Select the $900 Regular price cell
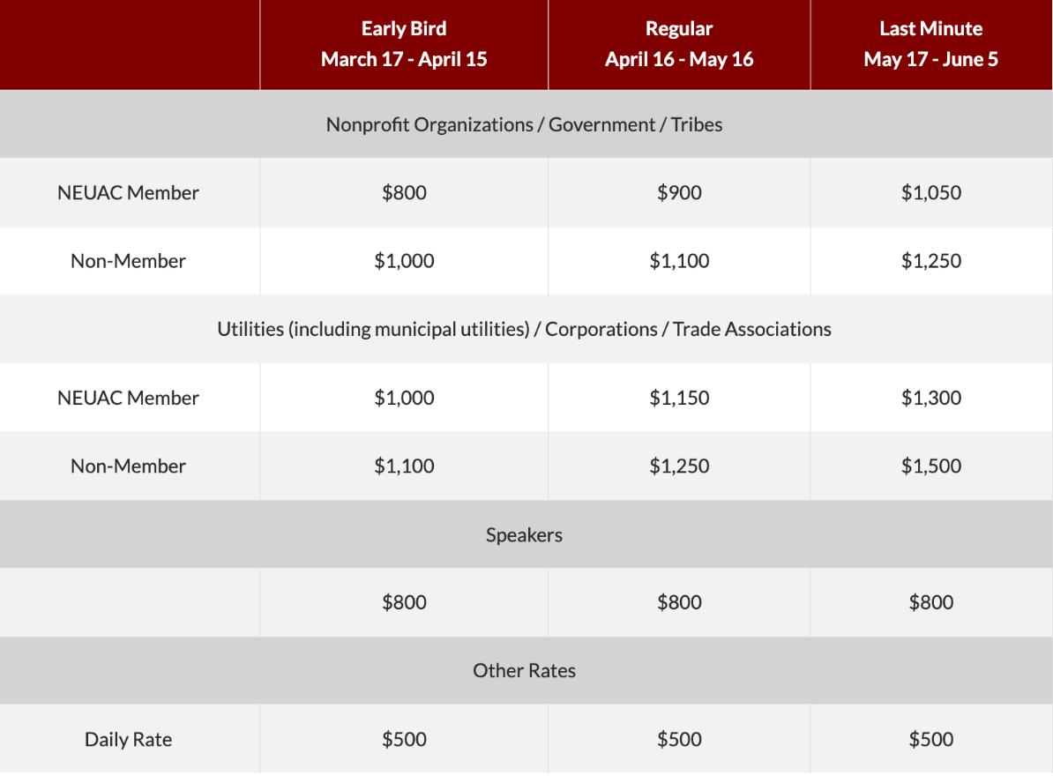The image size is (1053, 776). [x=679, y=192]
